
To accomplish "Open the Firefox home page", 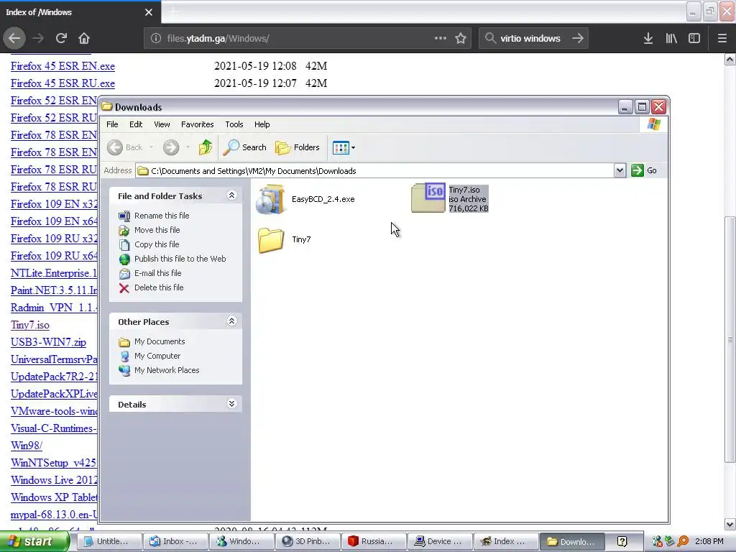I will tap(84, 39).
